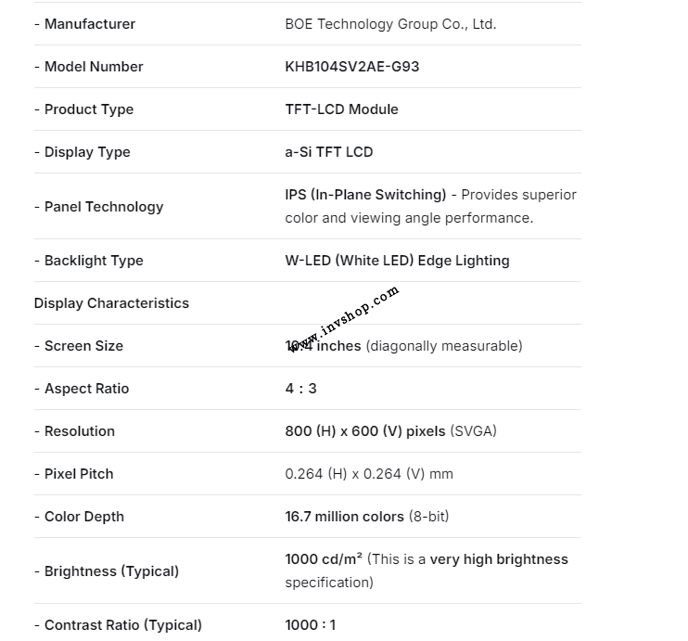Screen dimensions: 688x641
Task: Click the www.invshop.com watermark text
Action: (x=345, y=318)
